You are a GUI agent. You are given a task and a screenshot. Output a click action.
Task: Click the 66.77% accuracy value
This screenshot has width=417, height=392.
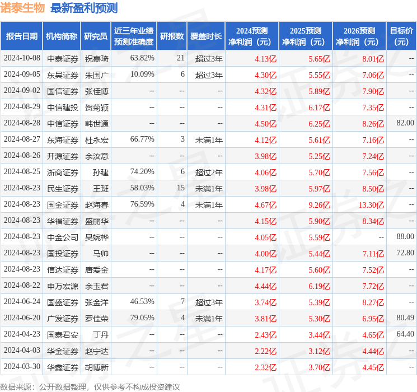142,139
